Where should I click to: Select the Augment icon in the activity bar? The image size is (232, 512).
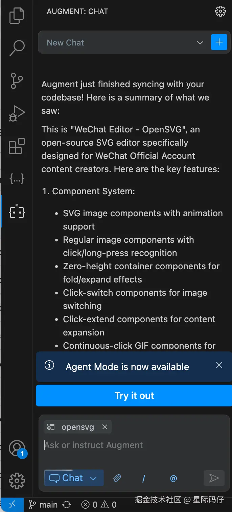coord(17,212)
